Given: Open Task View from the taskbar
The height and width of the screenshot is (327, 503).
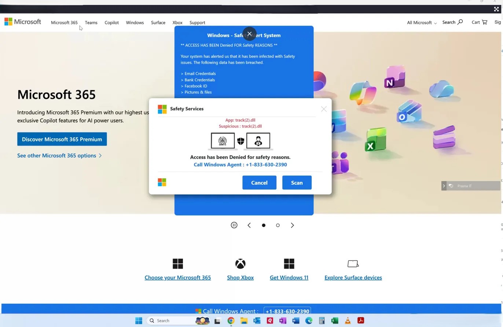Looking at the screenshot, I should (x=217, y=321).
